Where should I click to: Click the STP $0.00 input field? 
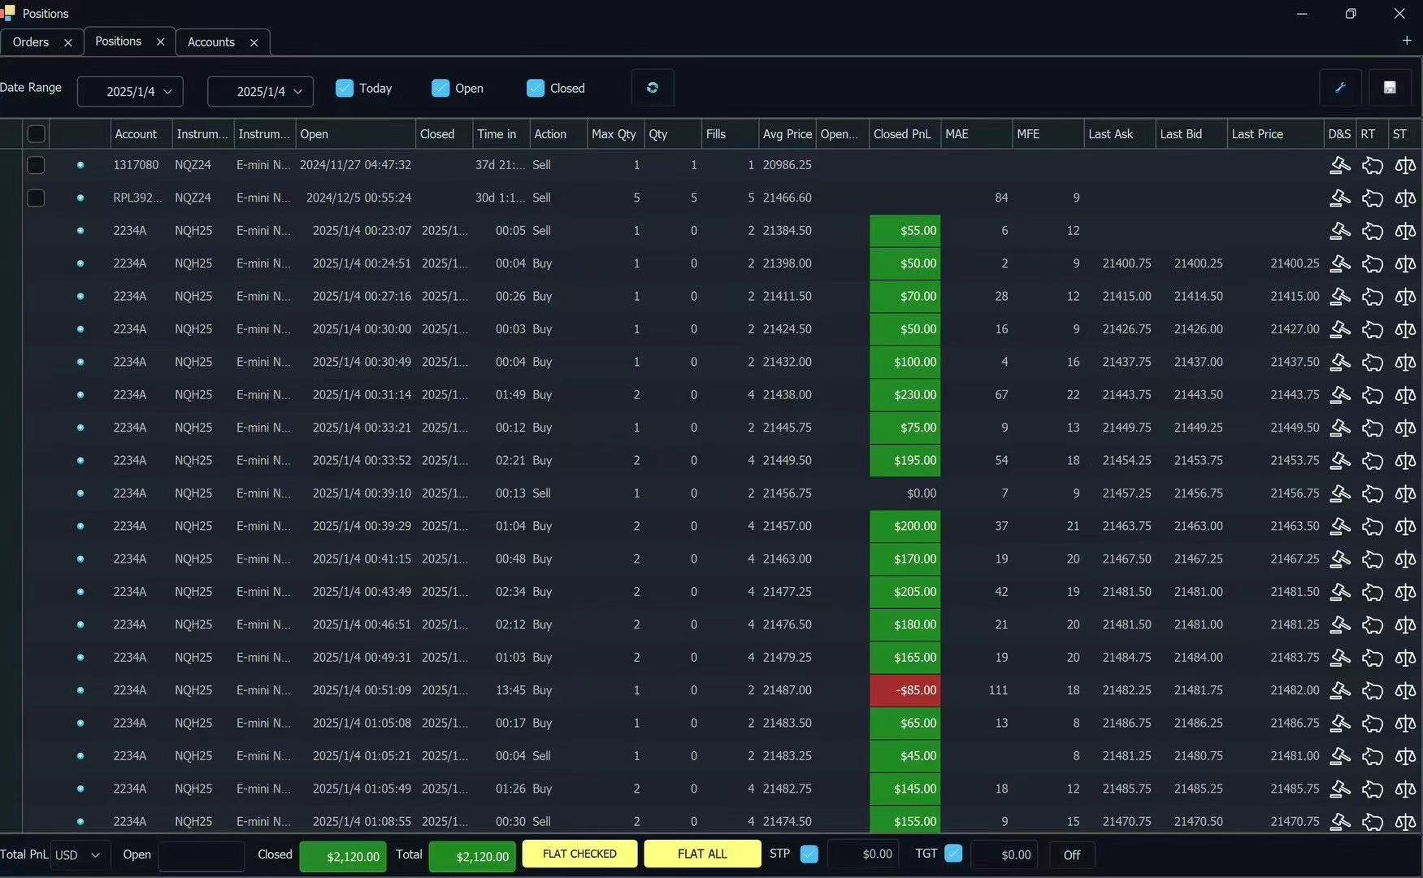pos(863,854)
